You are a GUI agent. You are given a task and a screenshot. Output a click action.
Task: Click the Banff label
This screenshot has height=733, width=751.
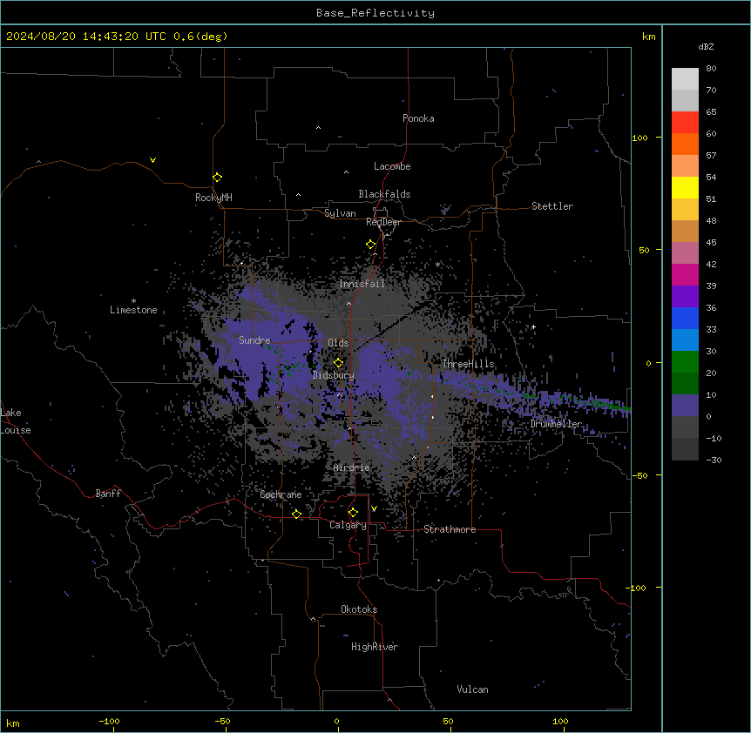(108, 494)
